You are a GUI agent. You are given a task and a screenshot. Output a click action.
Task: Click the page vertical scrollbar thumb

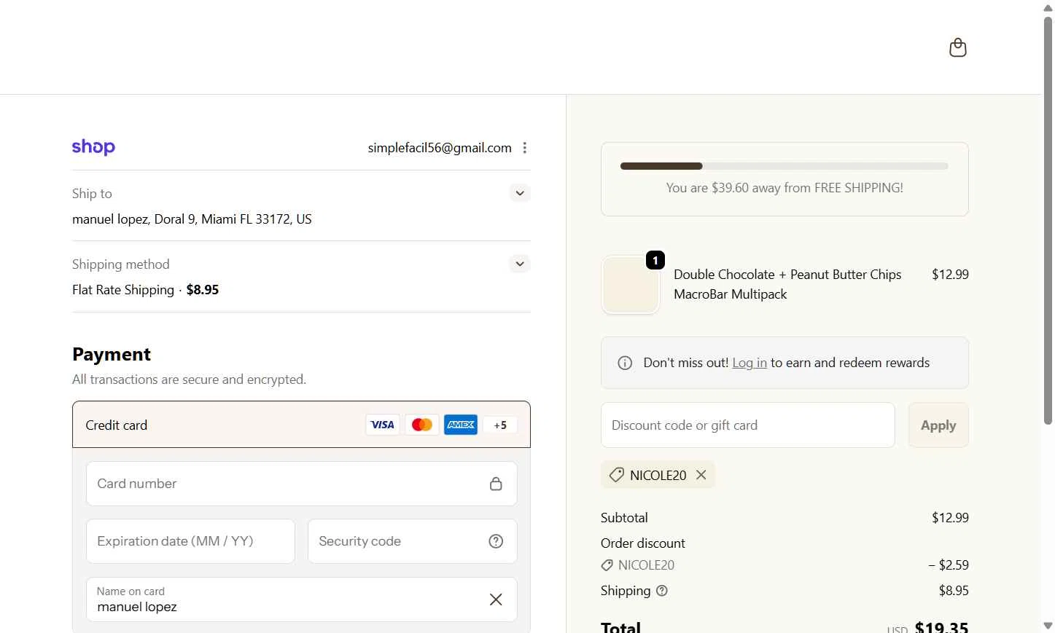click(x=1048, y=220)
